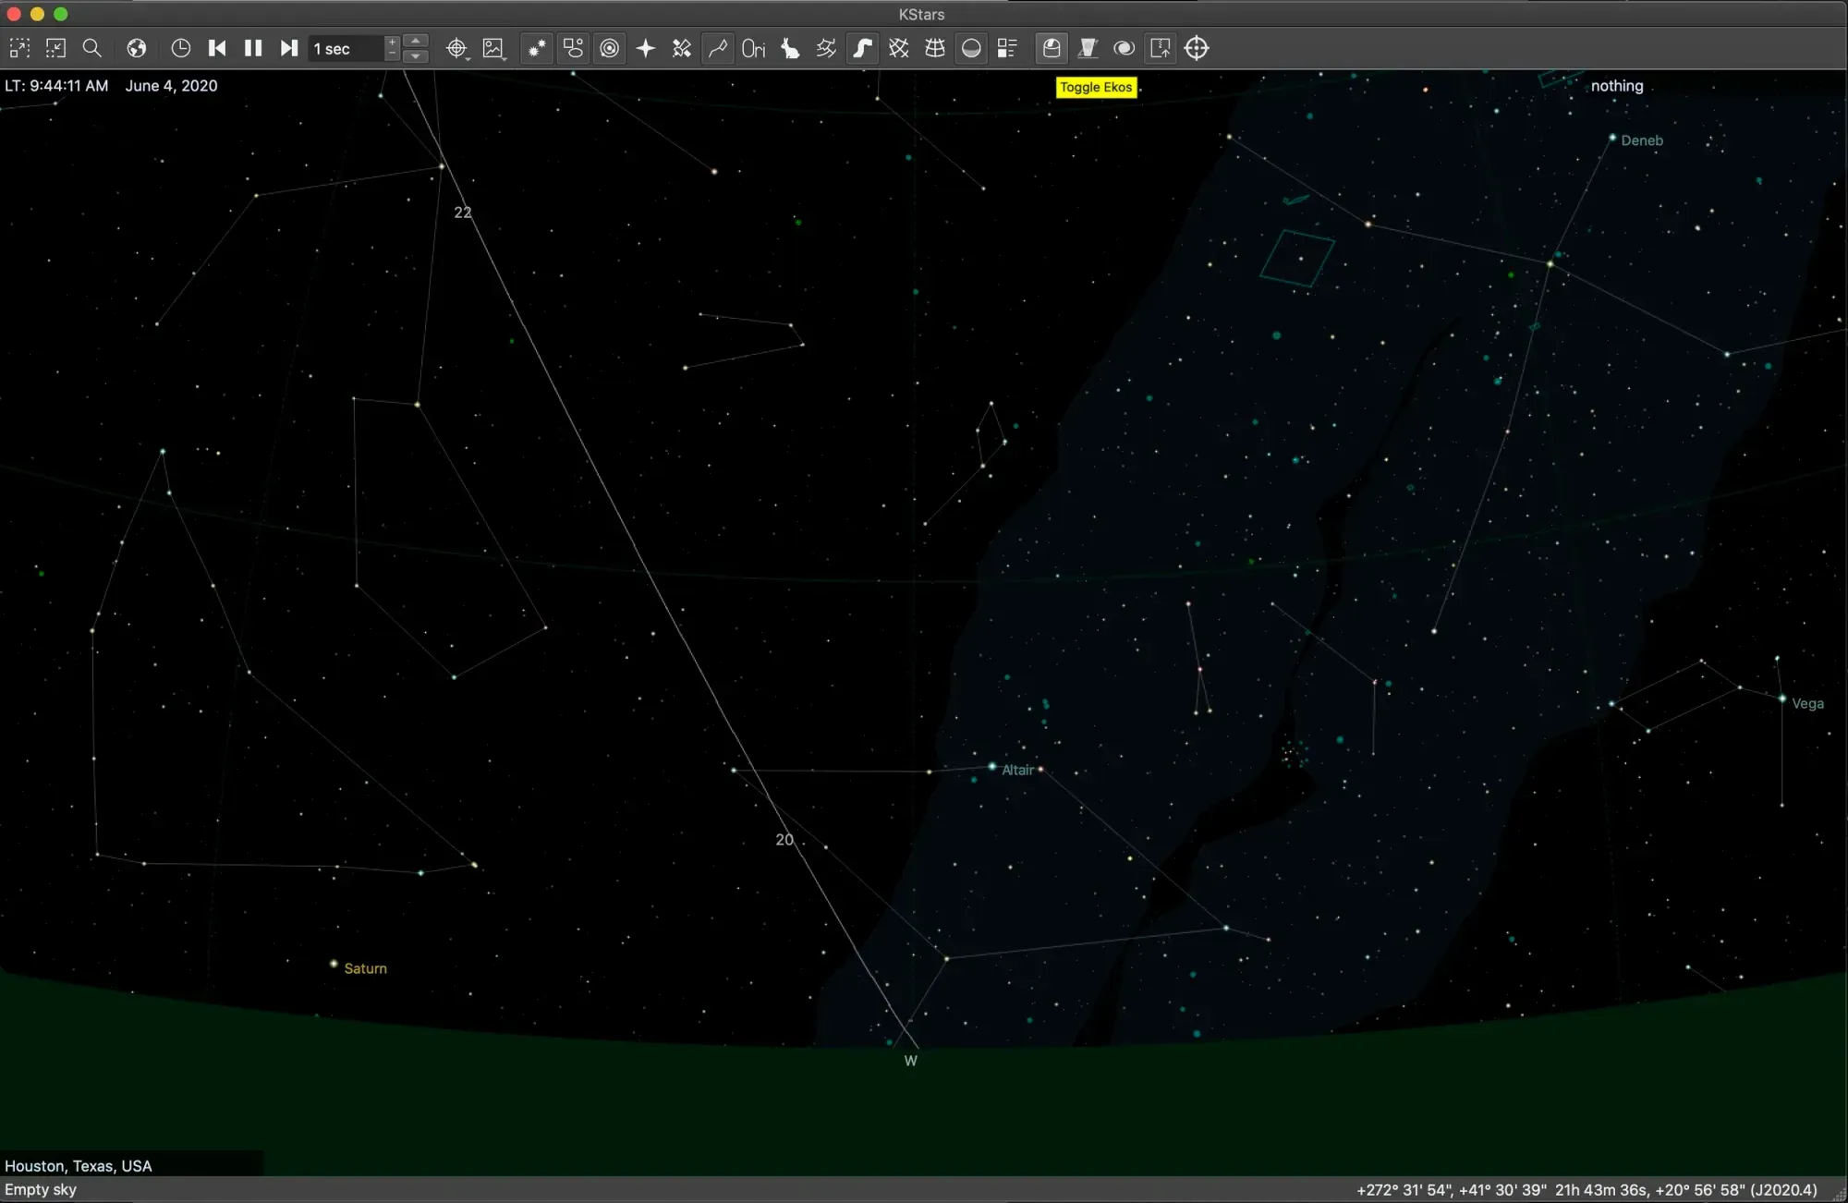Click the Altair star label
Screen dimensions: 1848x1203
click(x=1017, y=770)
